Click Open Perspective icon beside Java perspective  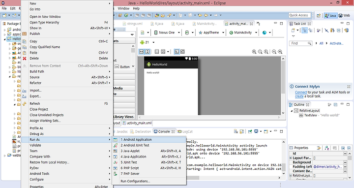pyautogui.click(x=319, y=16)
